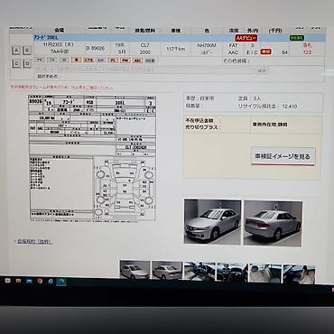Click the 117千km mileage cell
This screenshot has width=334, height=334.
[x=175, y=49]
